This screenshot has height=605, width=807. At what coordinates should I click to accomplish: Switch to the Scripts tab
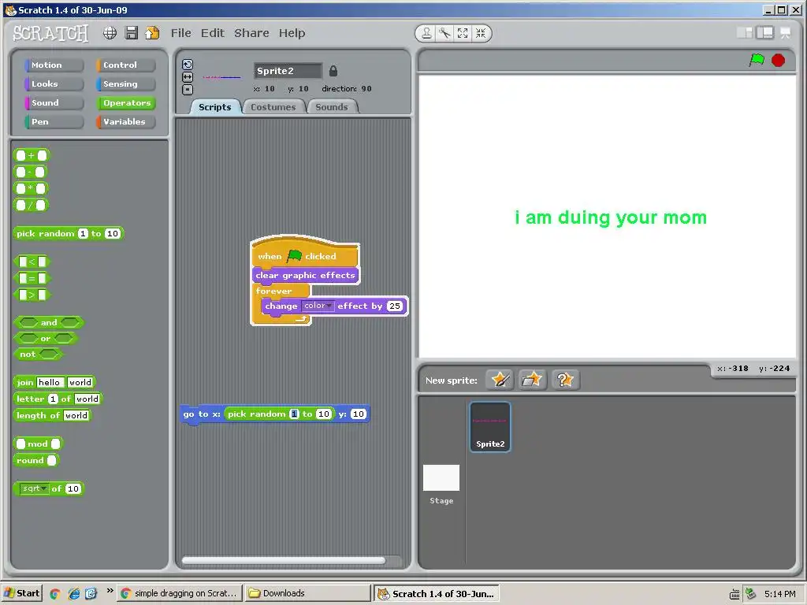coord(214,107)
